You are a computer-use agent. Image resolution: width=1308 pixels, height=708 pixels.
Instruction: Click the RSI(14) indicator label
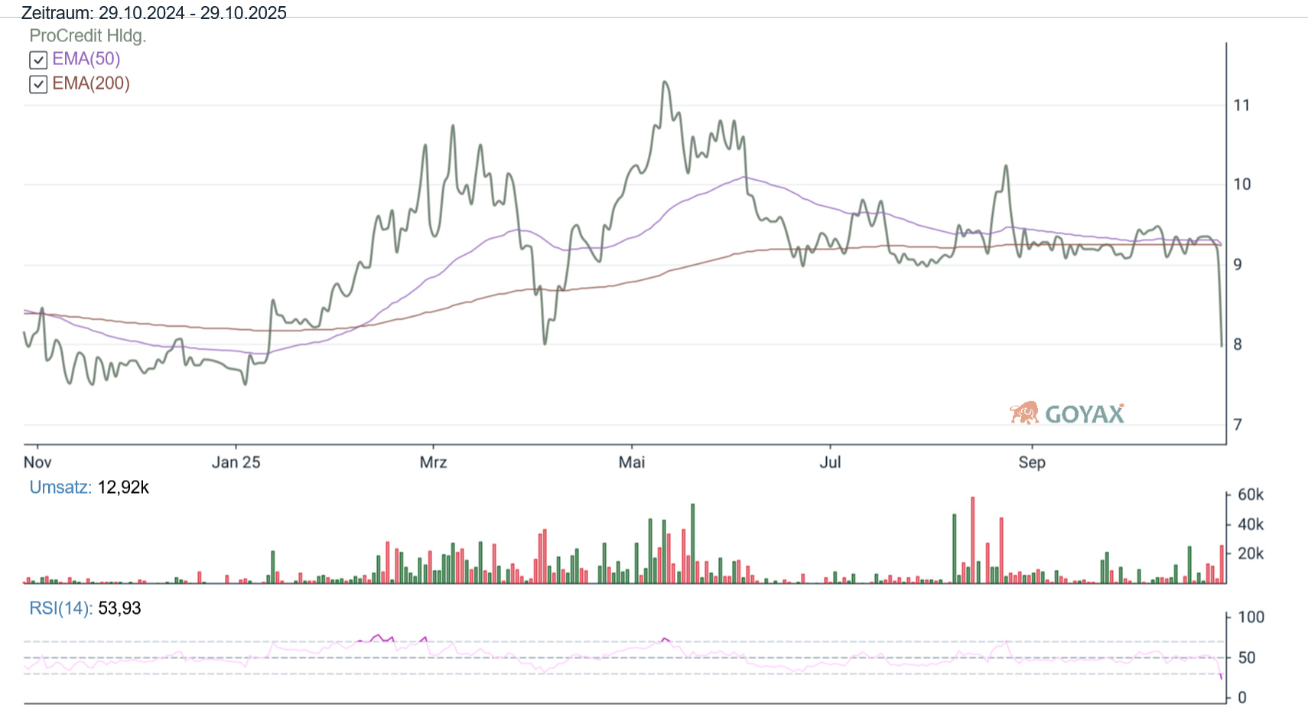pos(60,608)
